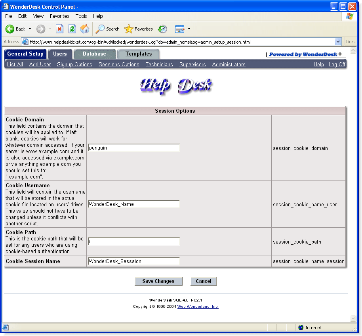Stop page loading with red X icon

tap(59, 29)
